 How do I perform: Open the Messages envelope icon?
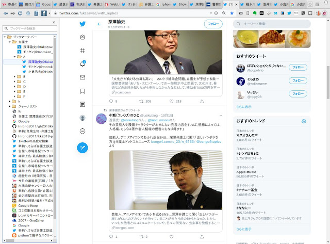[x=82, y=77]
